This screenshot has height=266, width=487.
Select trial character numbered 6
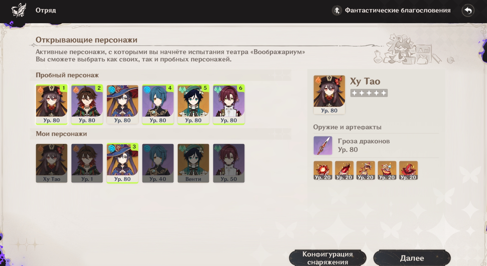[229, 105]
